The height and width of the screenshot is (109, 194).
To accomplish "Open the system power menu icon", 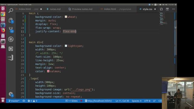I will pyautogui.click(x=176, y=5).
